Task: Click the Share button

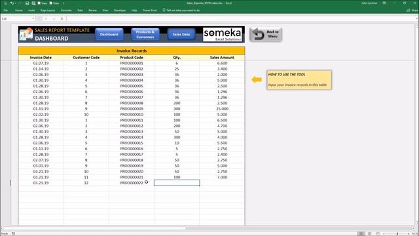Action: pos(412,10)
